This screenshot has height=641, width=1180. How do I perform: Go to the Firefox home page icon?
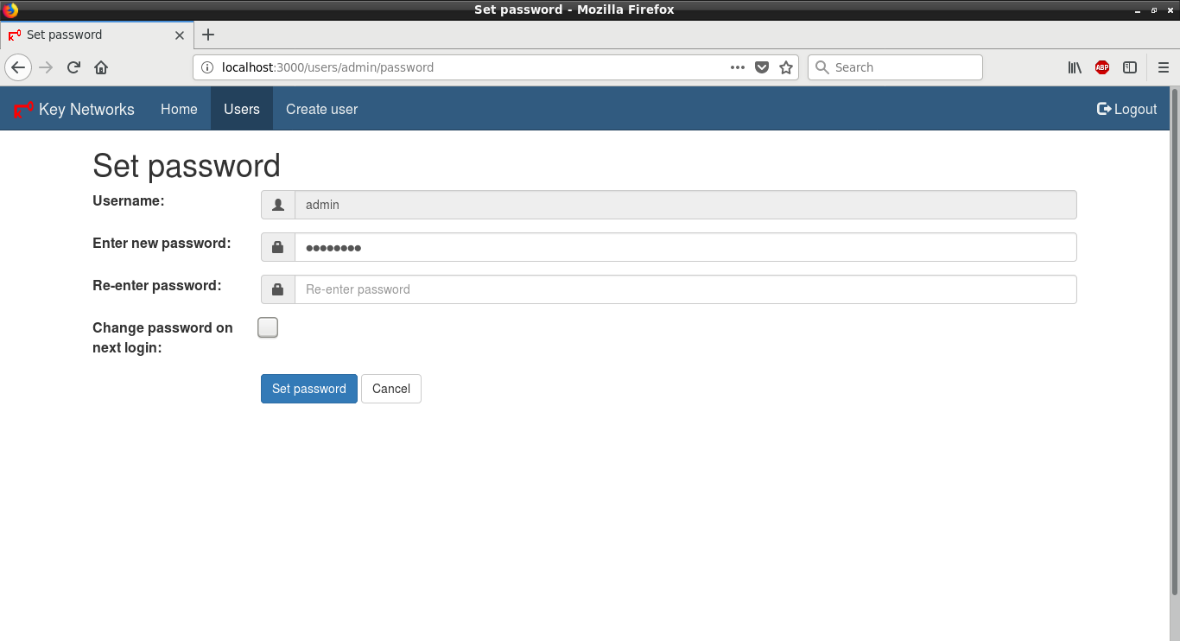[x=101, y=67]
